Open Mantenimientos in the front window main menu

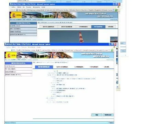(x=19, y=75)
